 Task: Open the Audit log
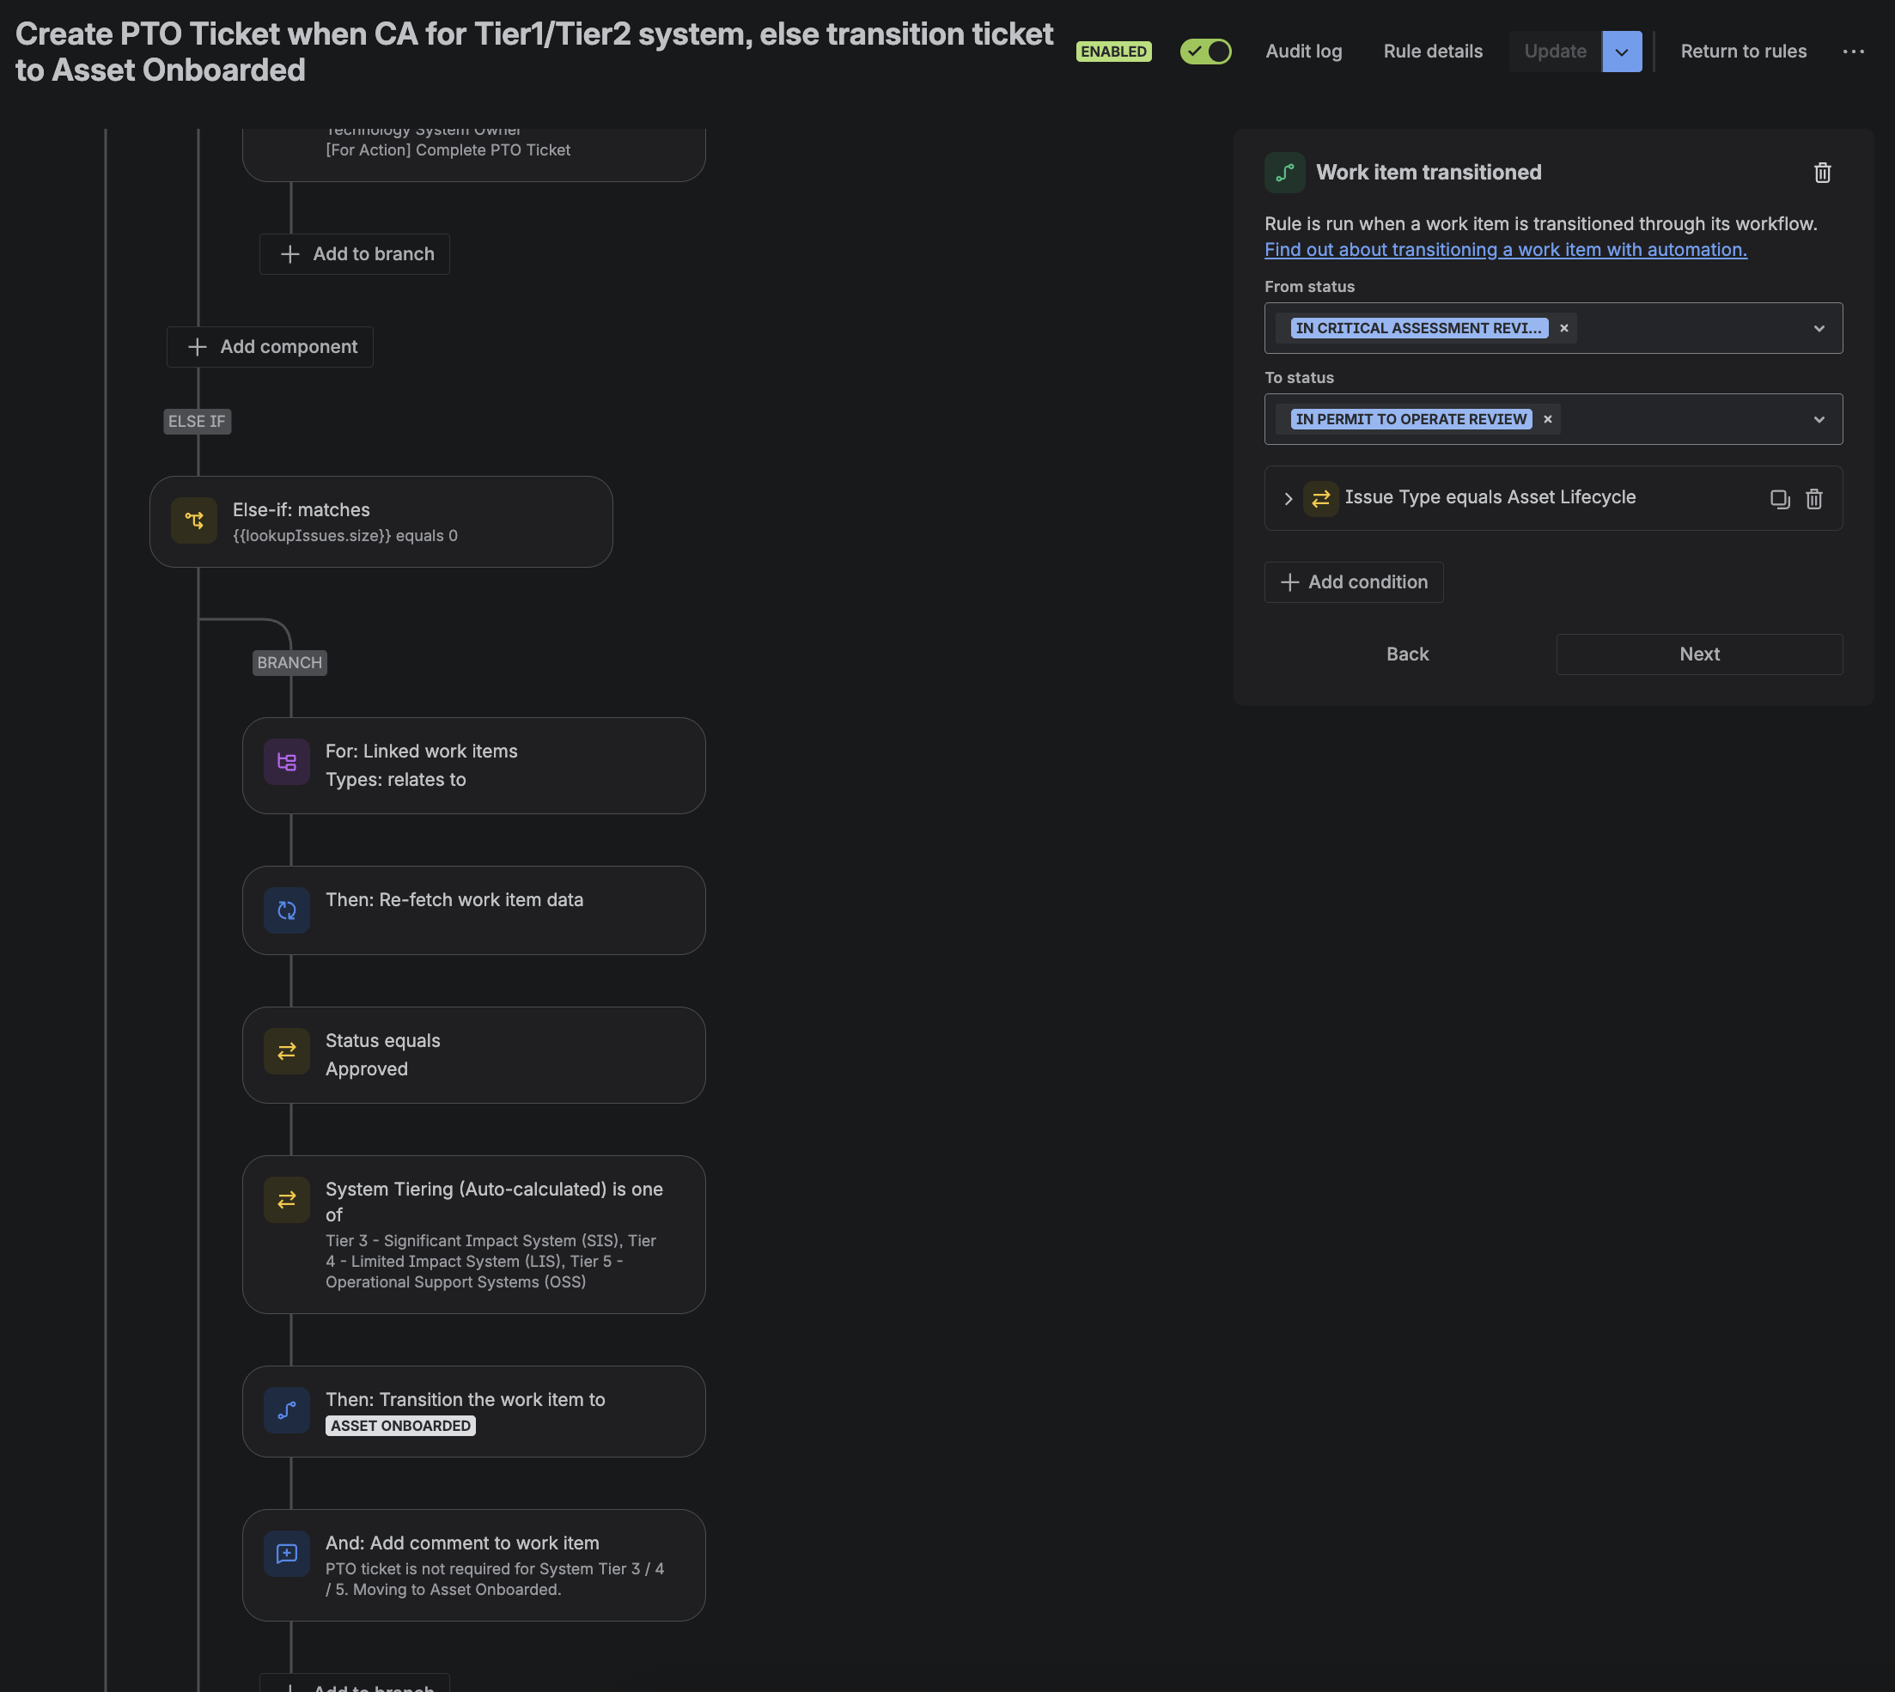tap(1302, 52)
